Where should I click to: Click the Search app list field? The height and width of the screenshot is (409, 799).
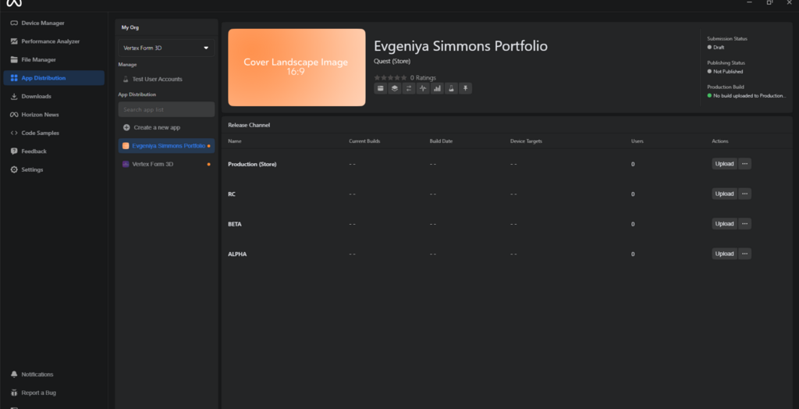pyautogui.click(x=166, y=109)
